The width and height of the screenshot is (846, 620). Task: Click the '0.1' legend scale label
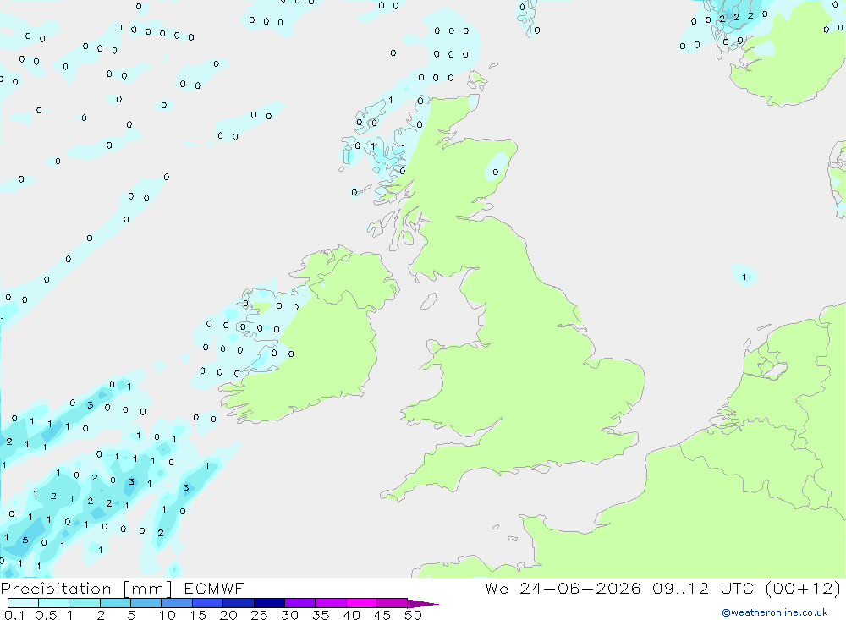point(14,615)
